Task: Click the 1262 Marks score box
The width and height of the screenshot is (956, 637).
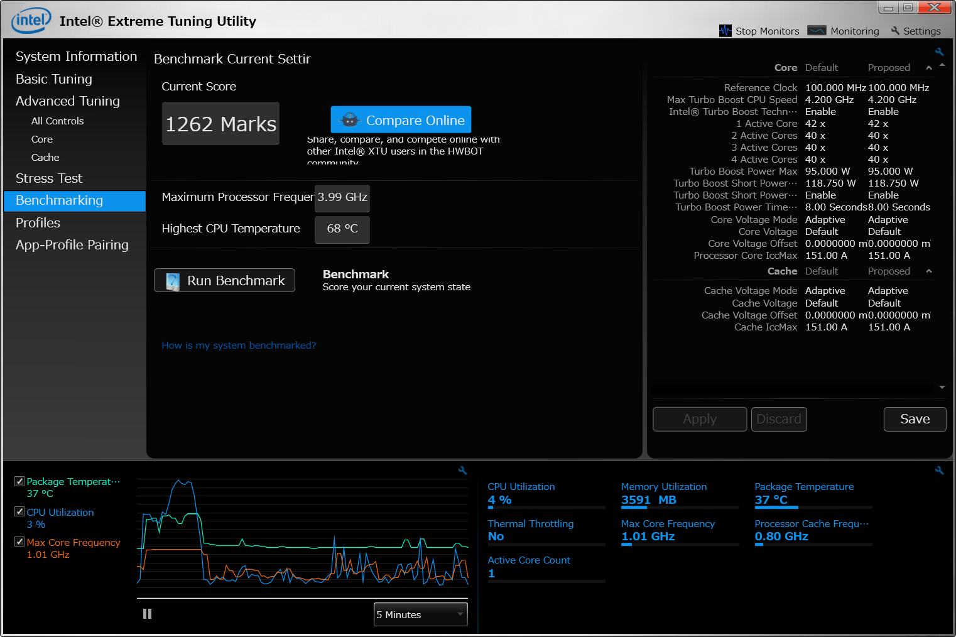Action: click(220, 123)
